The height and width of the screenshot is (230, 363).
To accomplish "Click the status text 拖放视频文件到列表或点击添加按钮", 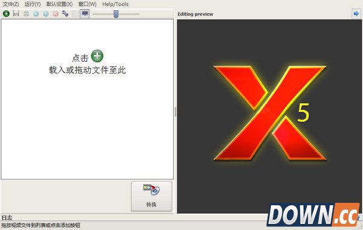I will [x=41, y=225].
